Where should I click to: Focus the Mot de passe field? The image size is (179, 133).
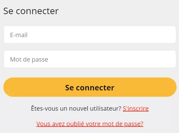pos(90,59)
